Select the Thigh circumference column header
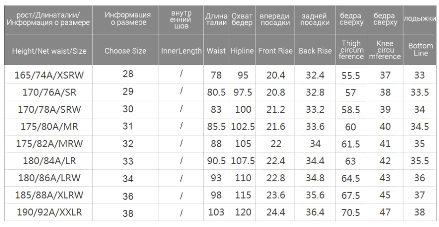Screen dimensions: 439x227 pyautogui.click(x=352, y=50)
